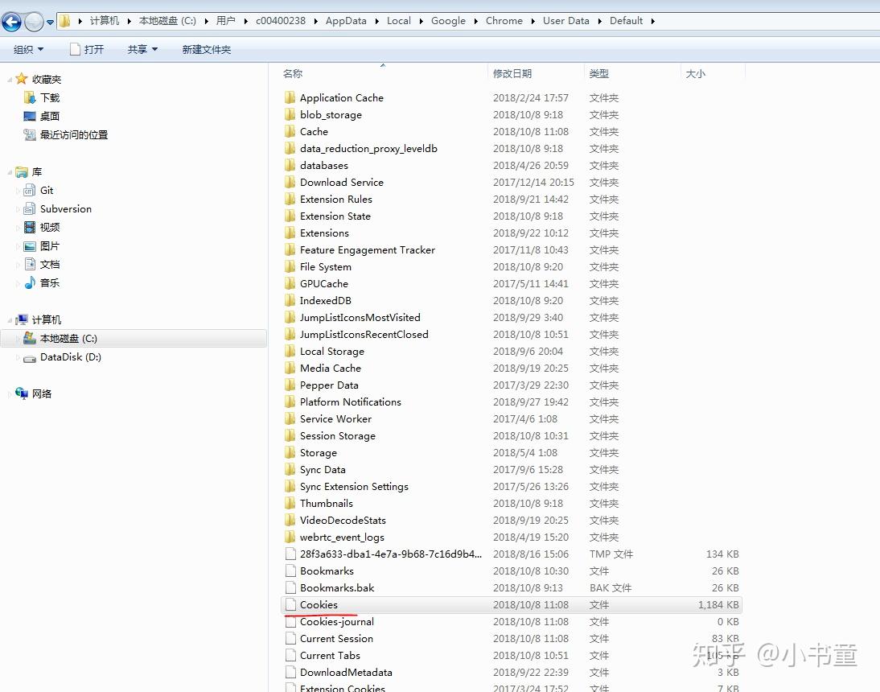Select the 文档 library icon
880x692 pixels.
30,264
